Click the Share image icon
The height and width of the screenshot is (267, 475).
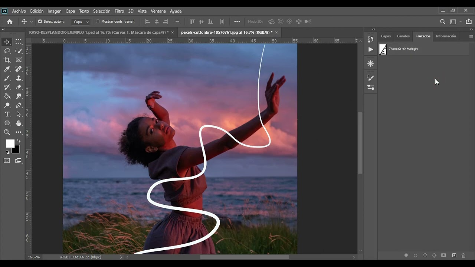[469, 22]
